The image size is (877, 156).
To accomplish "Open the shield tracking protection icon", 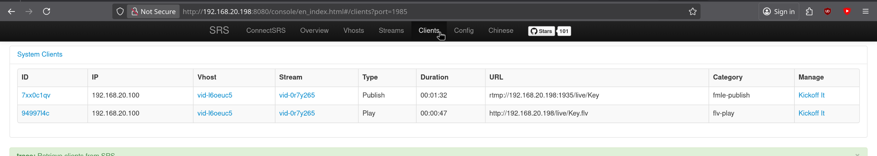I will 120,12.
